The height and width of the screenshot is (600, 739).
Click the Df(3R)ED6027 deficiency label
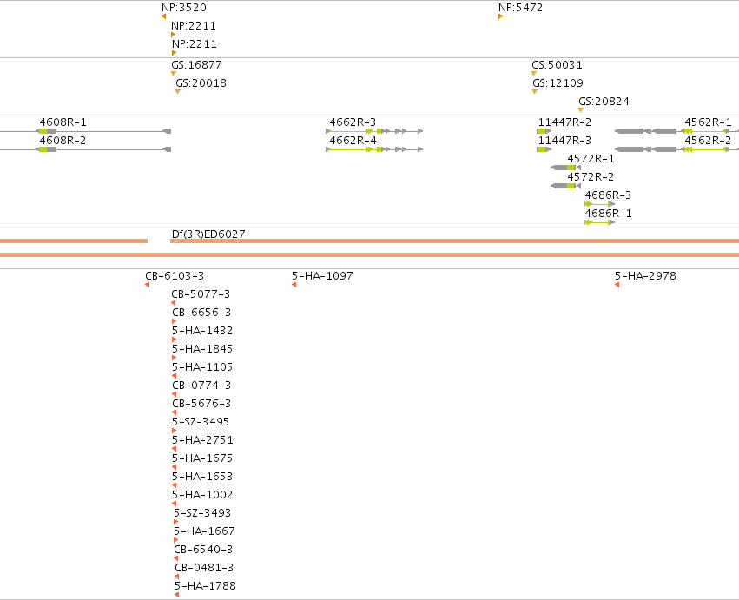click(208, 234)
